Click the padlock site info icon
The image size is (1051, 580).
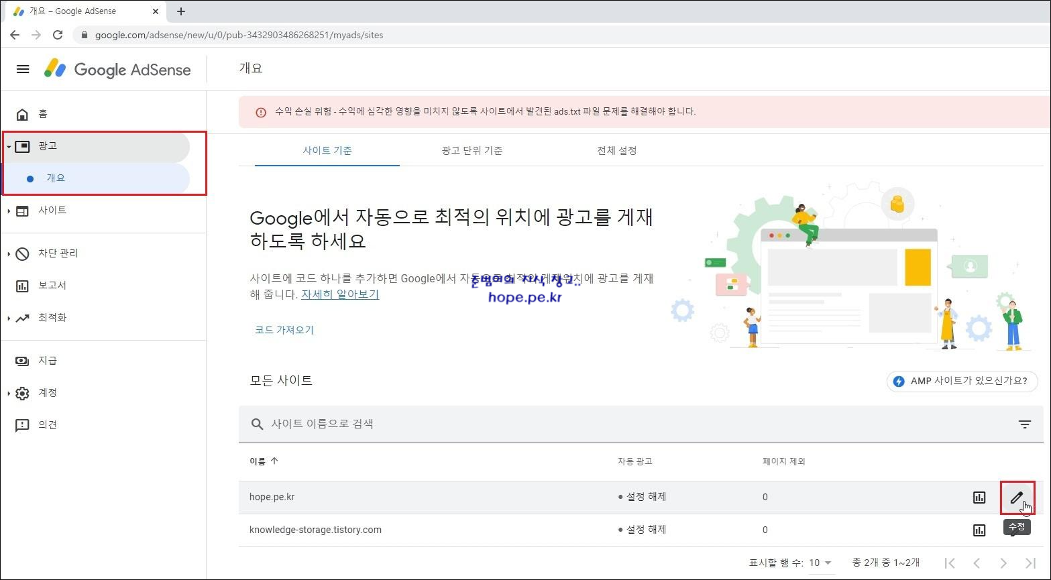[x=84, y=35]
